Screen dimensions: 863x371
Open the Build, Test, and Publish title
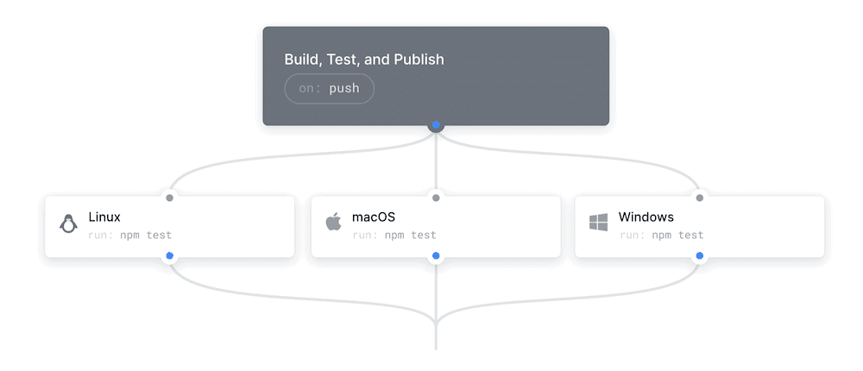(363, 60)
